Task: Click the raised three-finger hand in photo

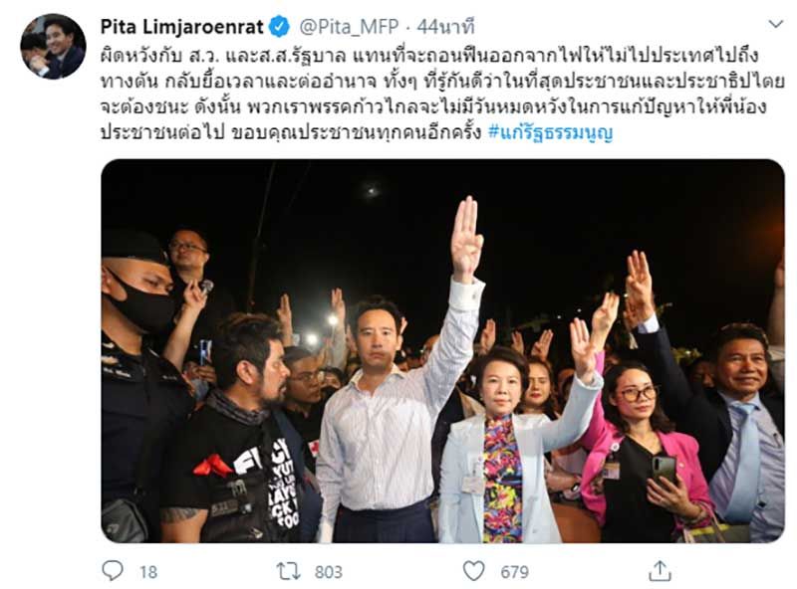Action: 466,239
